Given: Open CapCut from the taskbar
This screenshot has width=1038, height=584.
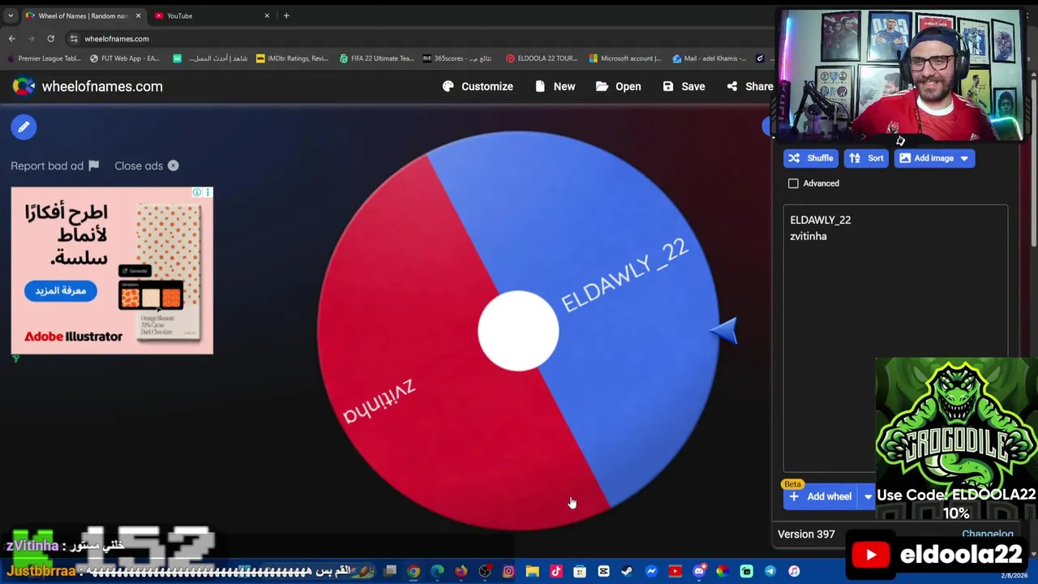Looking at the screenshot, I should click(603, 572).
